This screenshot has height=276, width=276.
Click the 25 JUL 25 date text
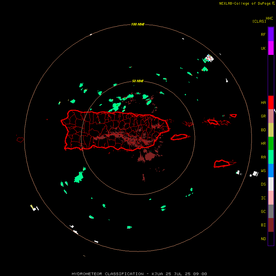click(x=178, y=274)
